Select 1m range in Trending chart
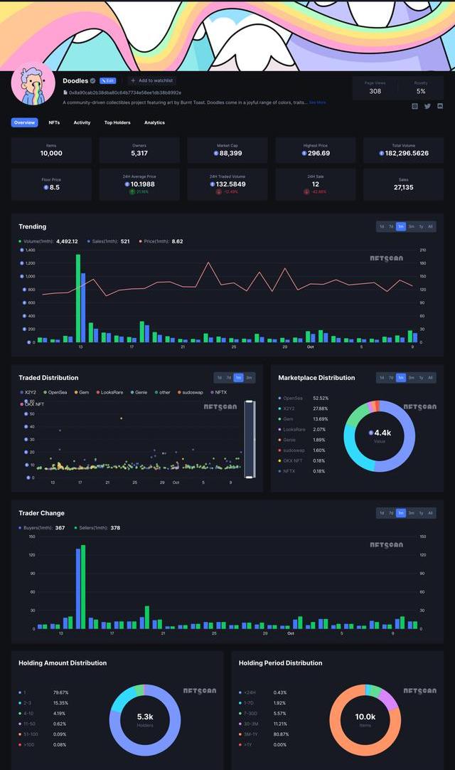The height and width of the screenshot is (770, 455). click(x=401, y=226)
